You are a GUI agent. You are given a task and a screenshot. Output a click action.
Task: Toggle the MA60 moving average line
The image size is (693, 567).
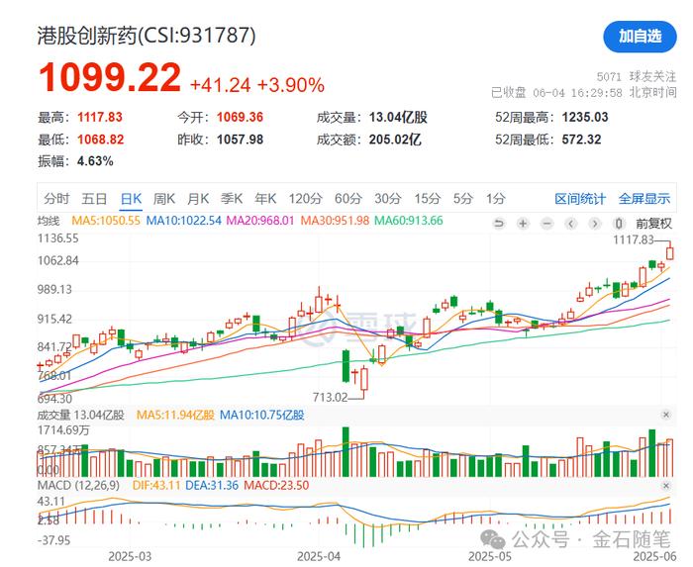410,221
